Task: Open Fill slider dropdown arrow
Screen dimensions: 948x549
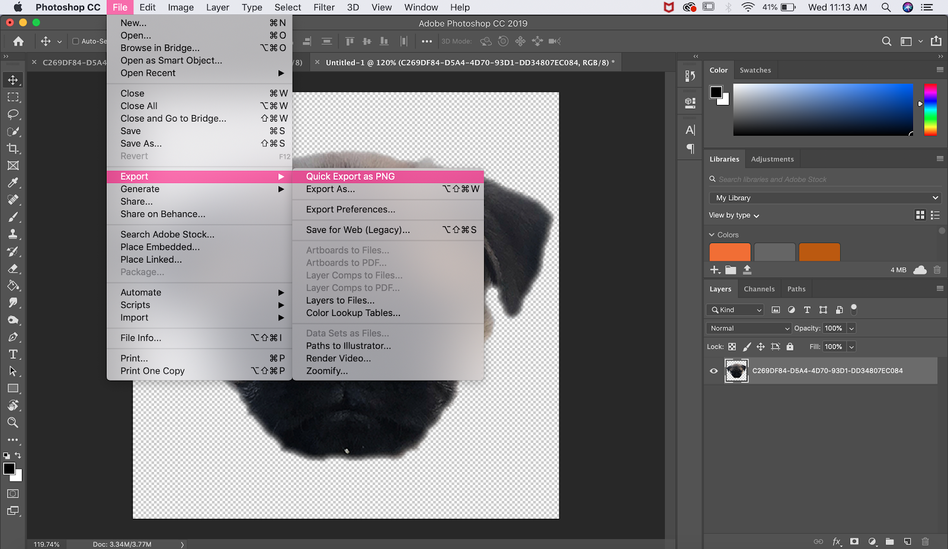Action: (851, 347)
